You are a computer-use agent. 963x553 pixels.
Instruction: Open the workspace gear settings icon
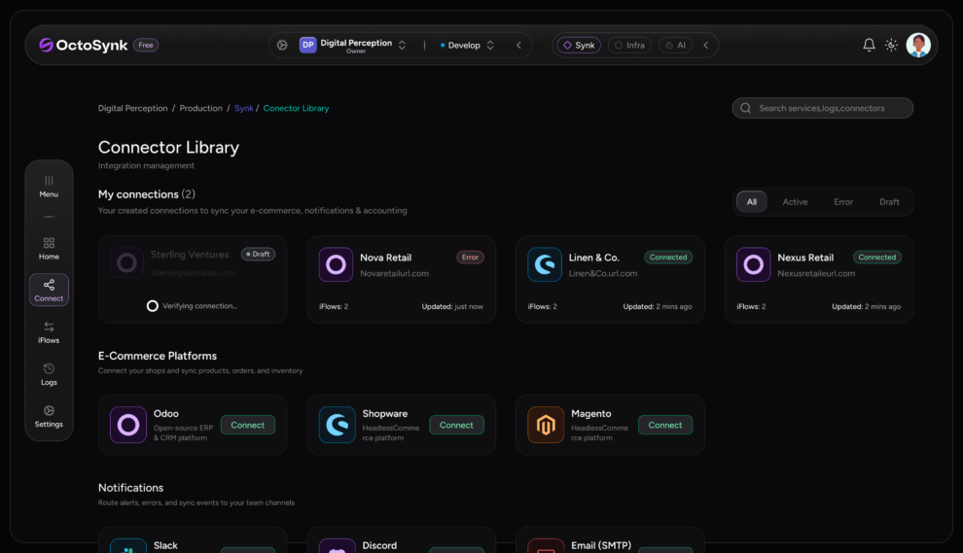[x=282, y=45]
